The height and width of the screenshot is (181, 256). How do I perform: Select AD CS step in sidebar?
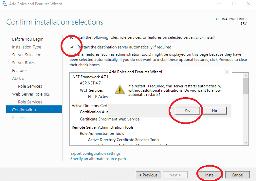[x=18, y=78]
